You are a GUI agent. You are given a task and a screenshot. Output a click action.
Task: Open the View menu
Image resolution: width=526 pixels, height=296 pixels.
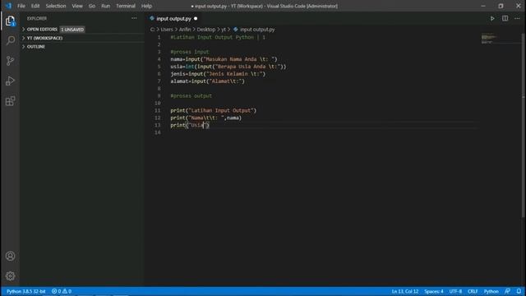[x=77, y=6]
